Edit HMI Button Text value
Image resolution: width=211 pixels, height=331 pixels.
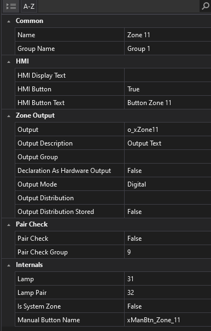click(x=168, y=103)
